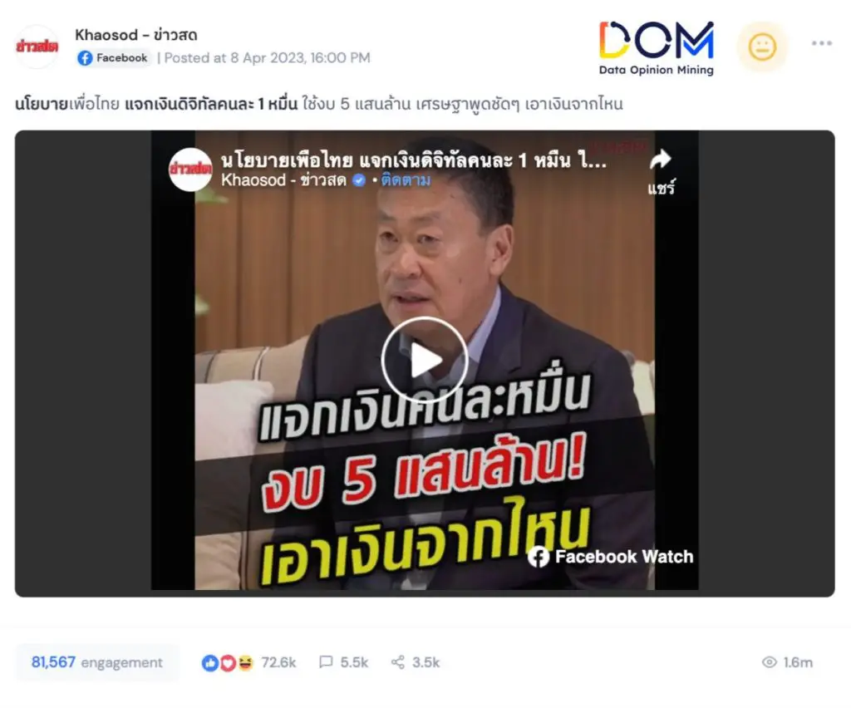Click the share arrow icon on video

661,160
